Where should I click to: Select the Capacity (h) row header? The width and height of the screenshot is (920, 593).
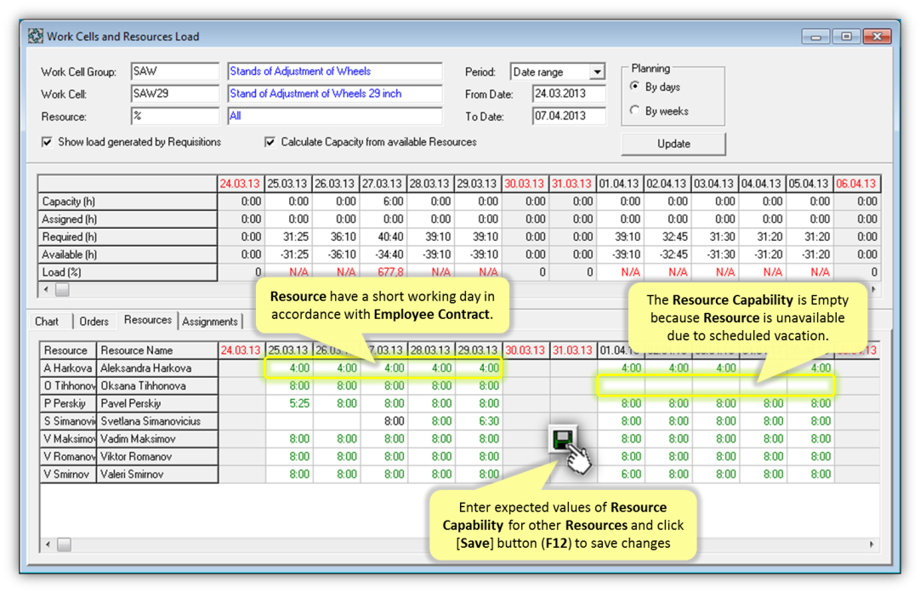(x=128, y=202)
